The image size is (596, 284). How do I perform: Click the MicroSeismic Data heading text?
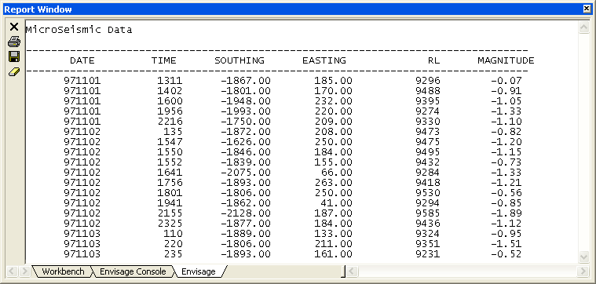(79, 30)
